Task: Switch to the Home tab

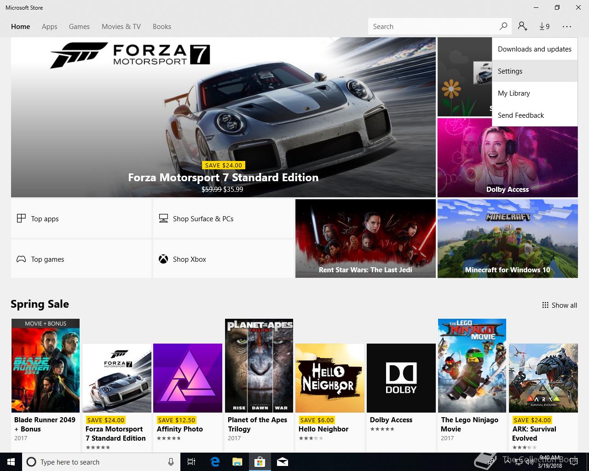Action: pyautogui.click(x=21, y=27)
